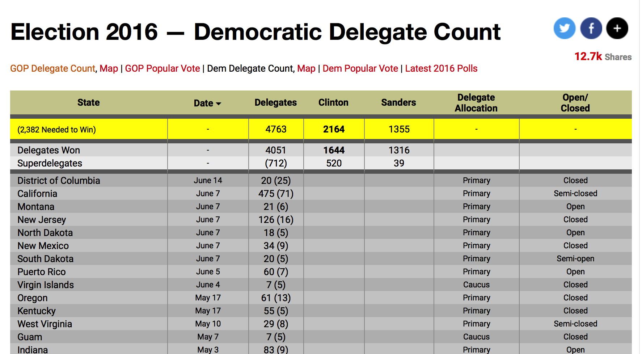The image size is (642, 354).
Task: Open the GOP Popular Vote page
Action: point(162,68)
